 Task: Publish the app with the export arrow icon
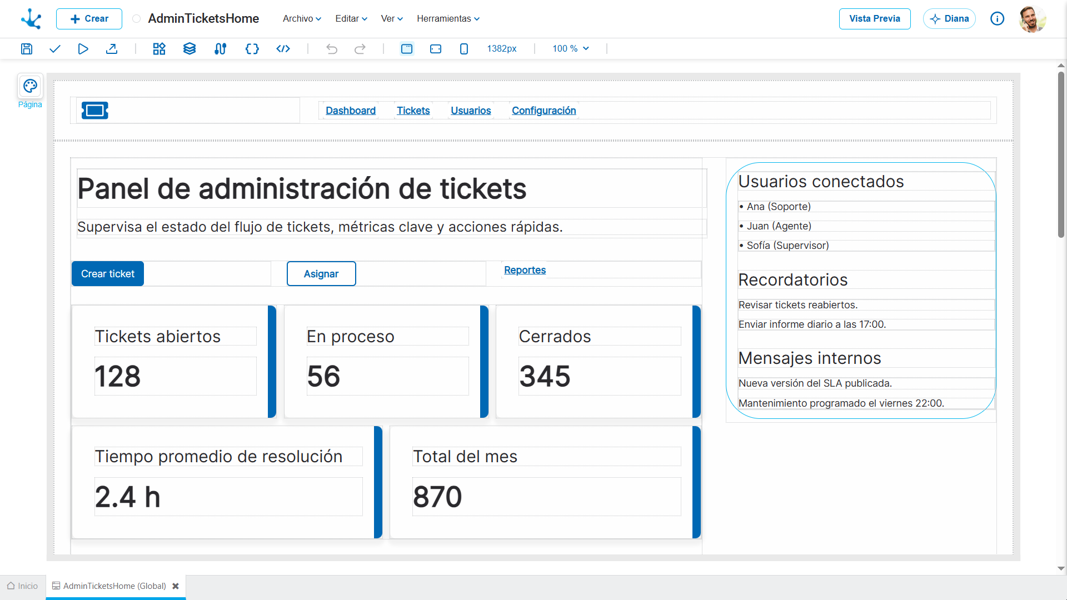tap(112, 49)
